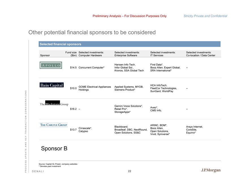
Task: Click the Apollo logo
Action: 51,65
